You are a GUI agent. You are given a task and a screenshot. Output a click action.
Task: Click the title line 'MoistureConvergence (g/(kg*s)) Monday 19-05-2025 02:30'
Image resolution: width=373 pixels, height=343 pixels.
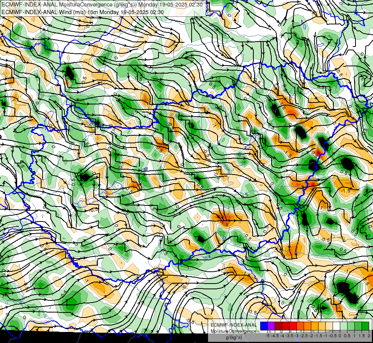click(131, 5)
